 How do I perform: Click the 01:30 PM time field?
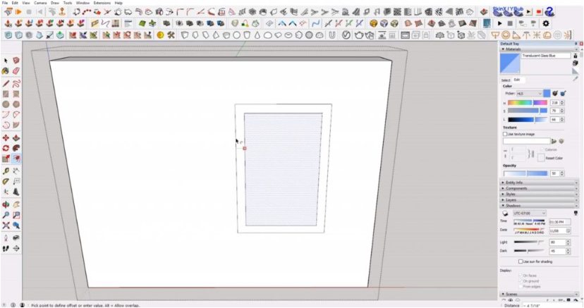point(559,222)
